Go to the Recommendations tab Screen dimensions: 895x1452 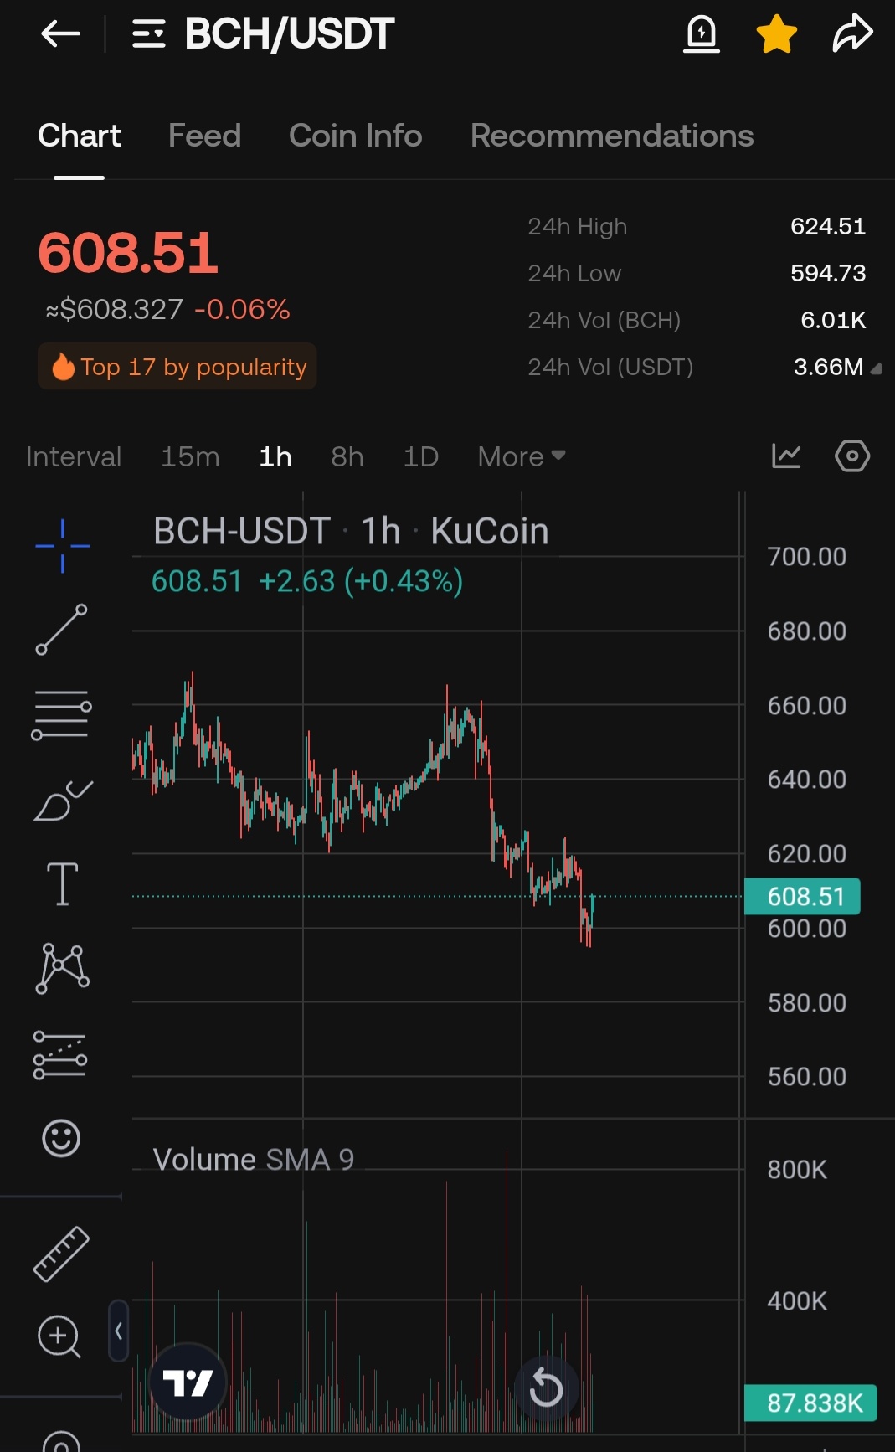click(612, 136)
